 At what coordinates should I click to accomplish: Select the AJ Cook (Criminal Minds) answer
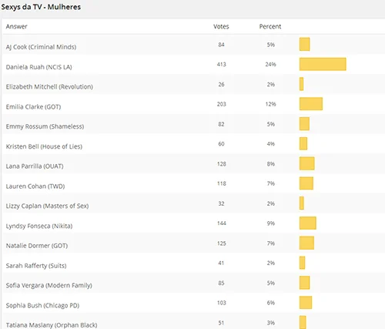(41, 47)
